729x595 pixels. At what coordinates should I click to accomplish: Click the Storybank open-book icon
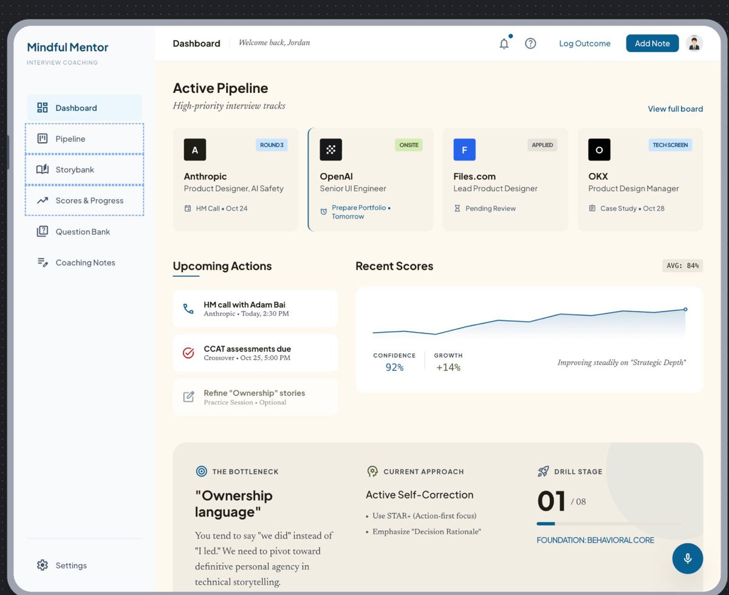pos(43,169)
